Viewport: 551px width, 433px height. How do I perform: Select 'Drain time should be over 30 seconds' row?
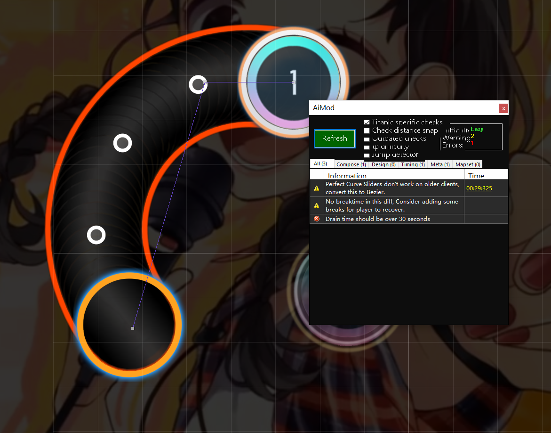tap(409, 219)
